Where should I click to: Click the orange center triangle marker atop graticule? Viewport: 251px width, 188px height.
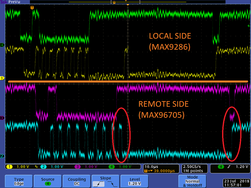pos(128,5)
